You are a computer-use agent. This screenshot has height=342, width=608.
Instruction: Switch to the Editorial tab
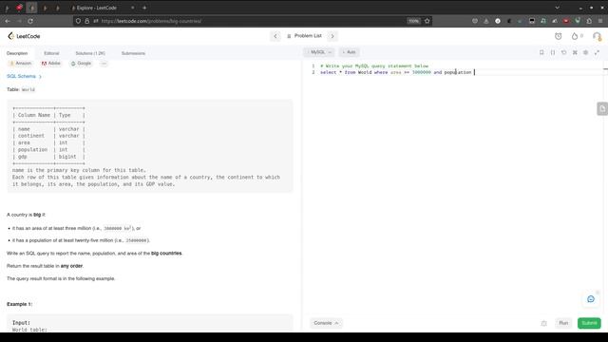[51, 53]
